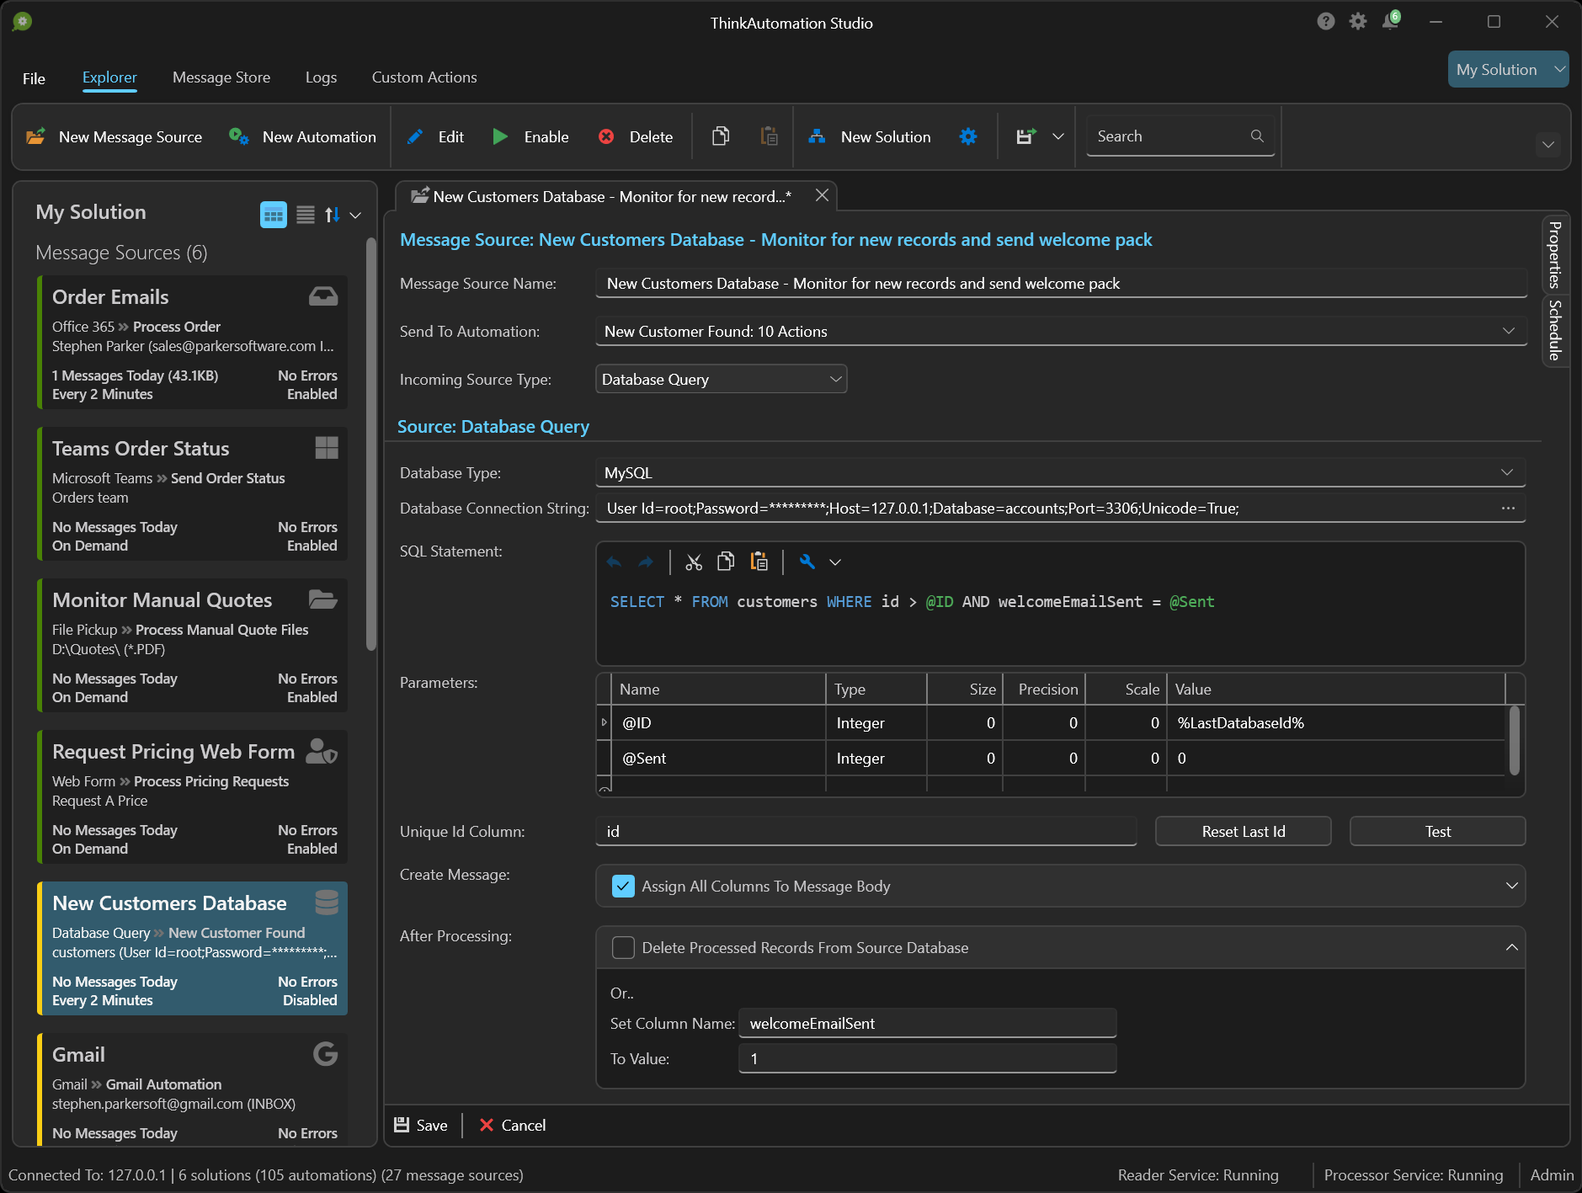Click the green Enable play icon
The height and width of the screenshot is (1193, 1582).
(x=500, y=136)
